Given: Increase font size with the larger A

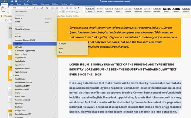Looking at the screenshot, I should (35, 8).
